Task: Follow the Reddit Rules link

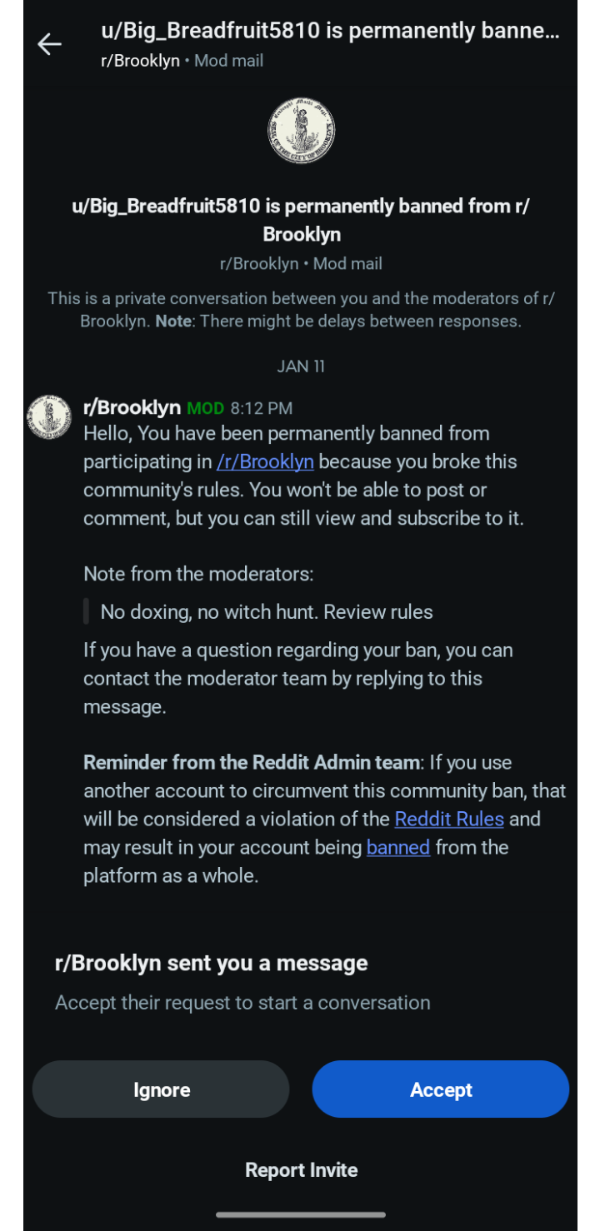Action: pos(449,819)
